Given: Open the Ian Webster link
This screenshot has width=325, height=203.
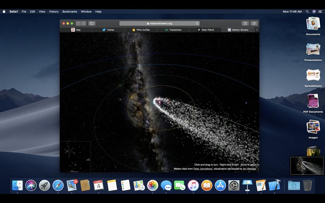Looking at the screenshot, I should click(250, 169).
